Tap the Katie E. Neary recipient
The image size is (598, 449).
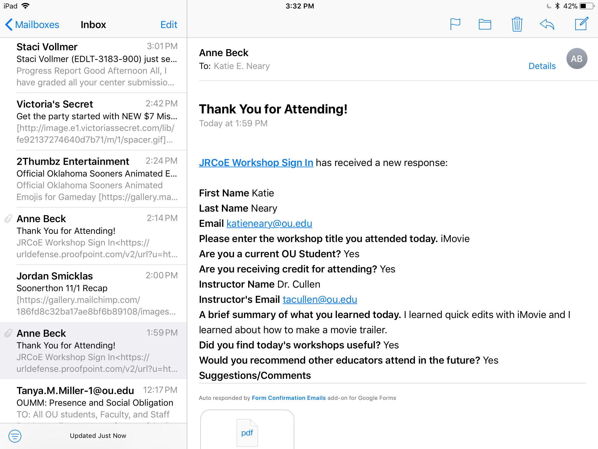point(242,66)
